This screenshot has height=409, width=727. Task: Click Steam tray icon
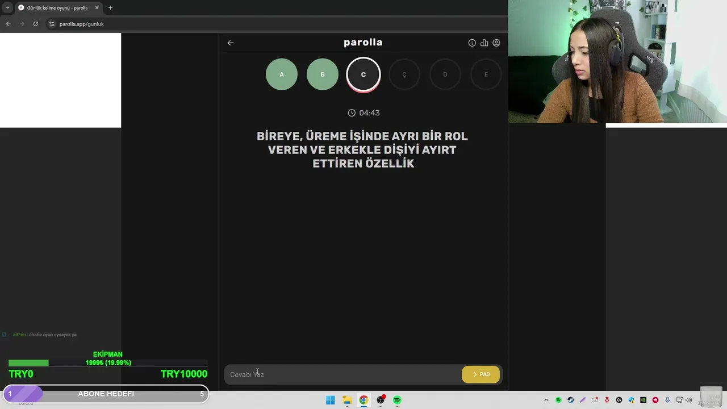click(571, 400)
